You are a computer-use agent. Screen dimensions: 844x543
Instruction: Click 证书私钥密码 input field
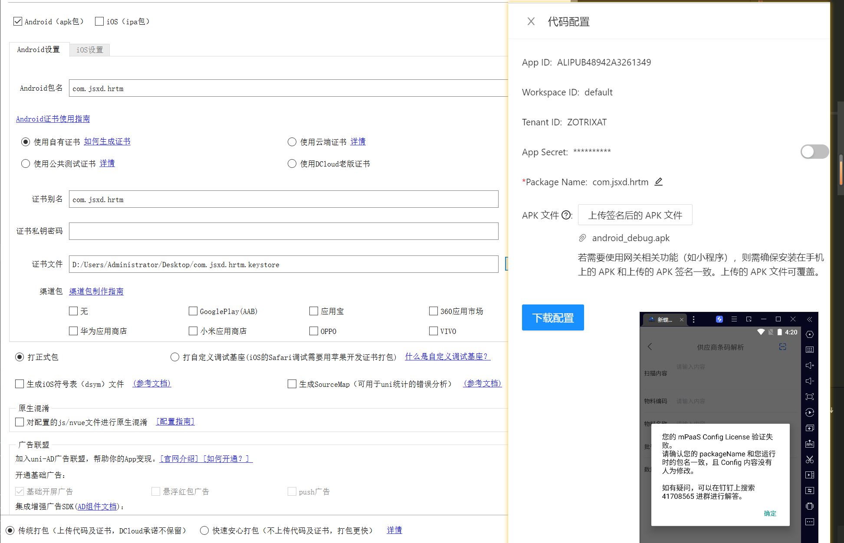(x=283, y=231)
